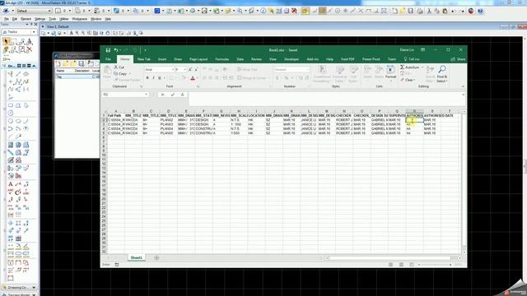This screenshot has width=527, height=296.
Task: Open the Copy dropdown arrow
Action: (130, 73)
